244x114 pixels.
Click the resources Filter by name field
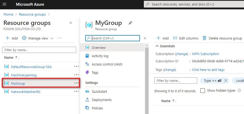click(176, 81)
